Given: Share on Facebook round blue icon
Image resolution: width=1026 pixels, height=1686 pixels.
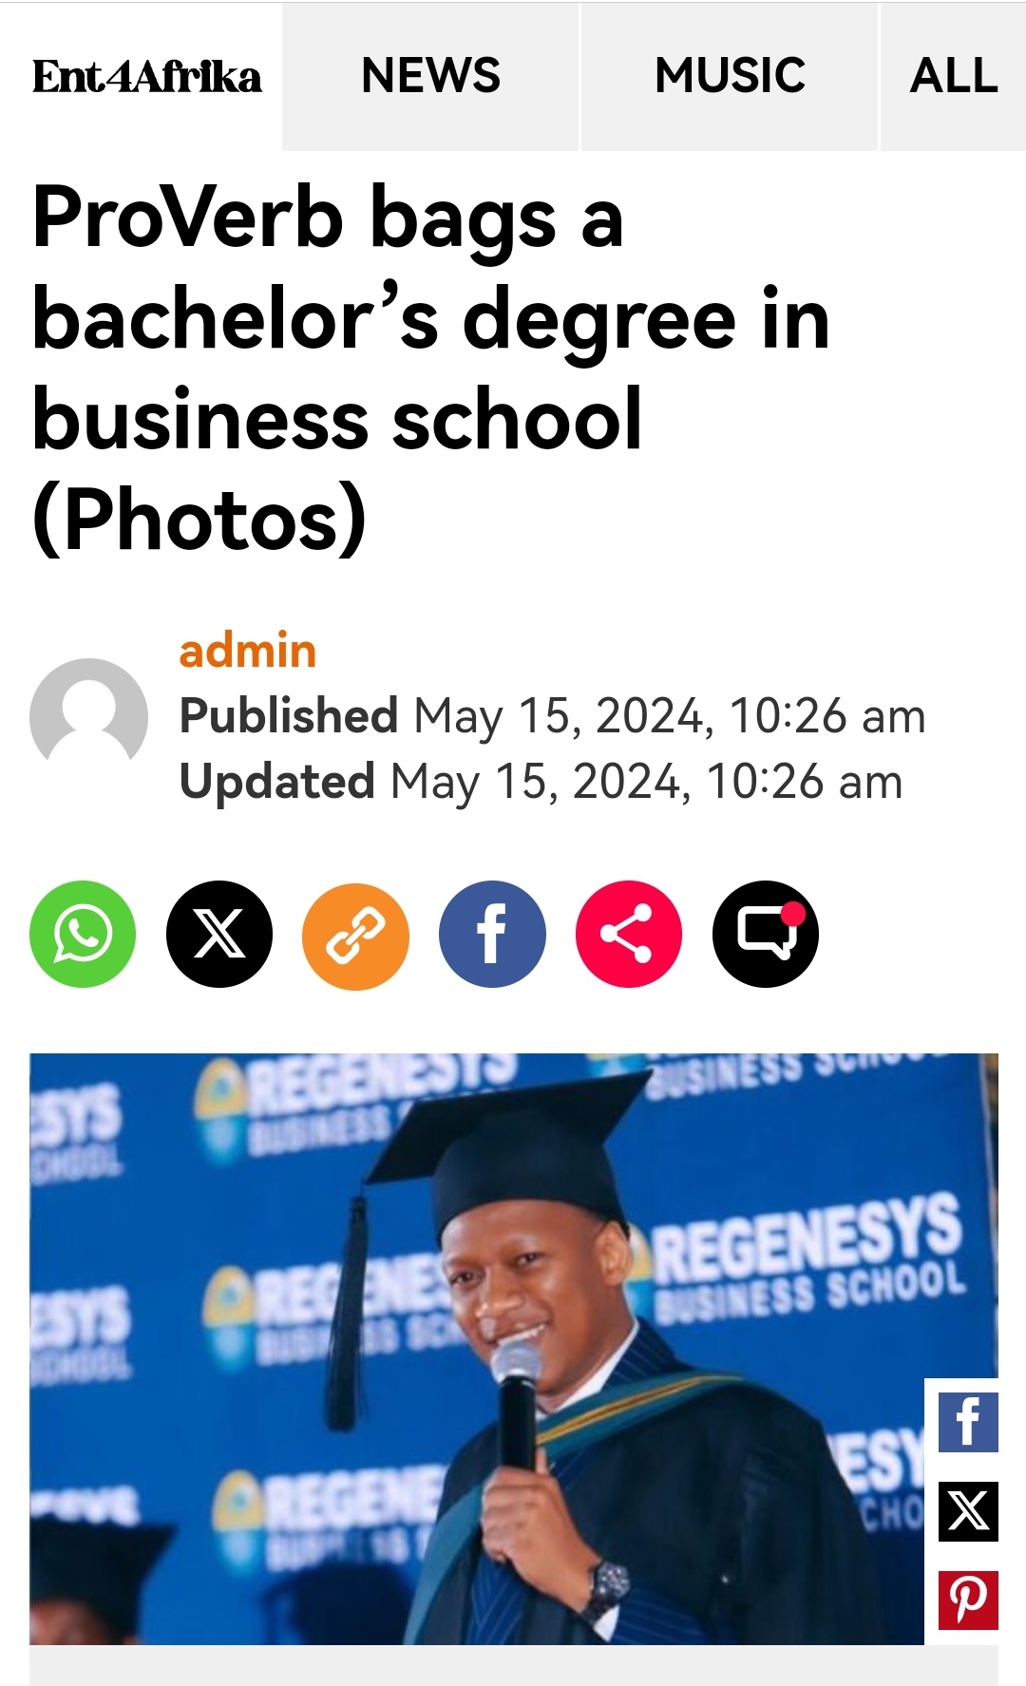Looking at the screenshot, I should (x=492, y=935).
